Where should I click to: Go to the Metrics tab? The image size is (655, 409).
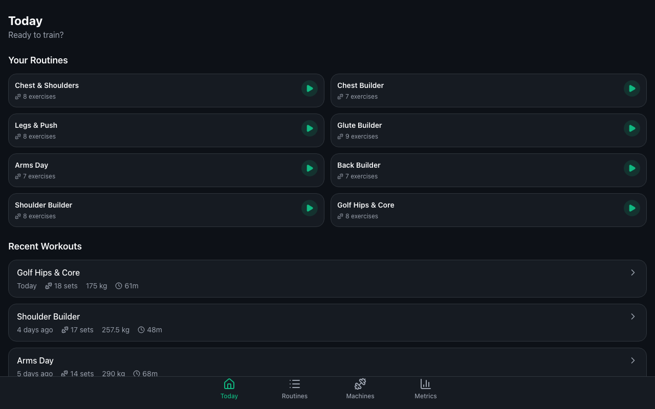426,389
